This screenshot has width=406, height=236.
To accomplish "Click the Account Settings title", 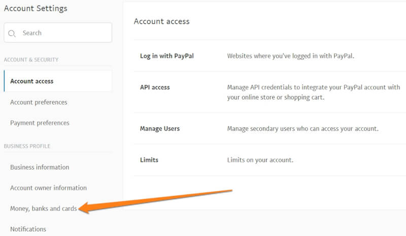I will click(x=36, y=8).
